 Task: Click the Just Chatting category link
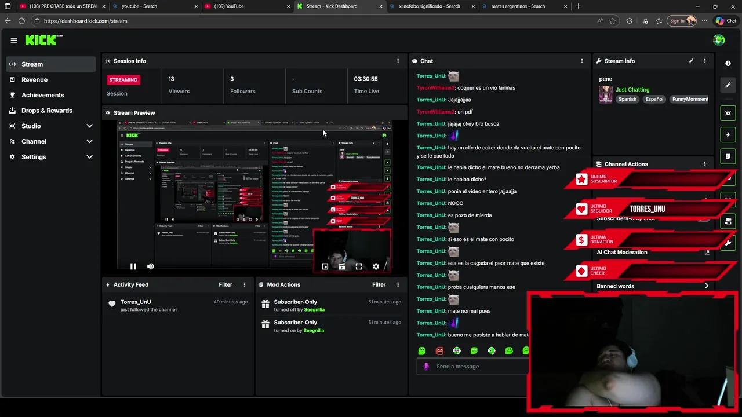[632, 90]
